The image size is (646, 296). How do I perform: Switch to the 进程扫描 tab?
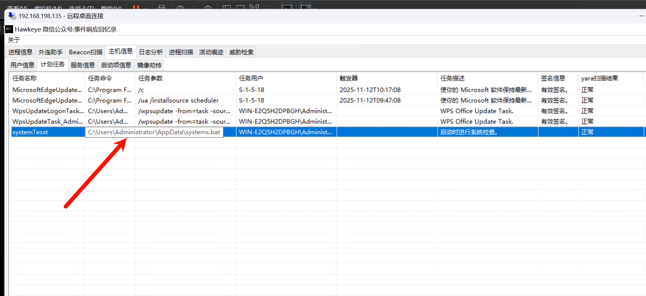181,52
